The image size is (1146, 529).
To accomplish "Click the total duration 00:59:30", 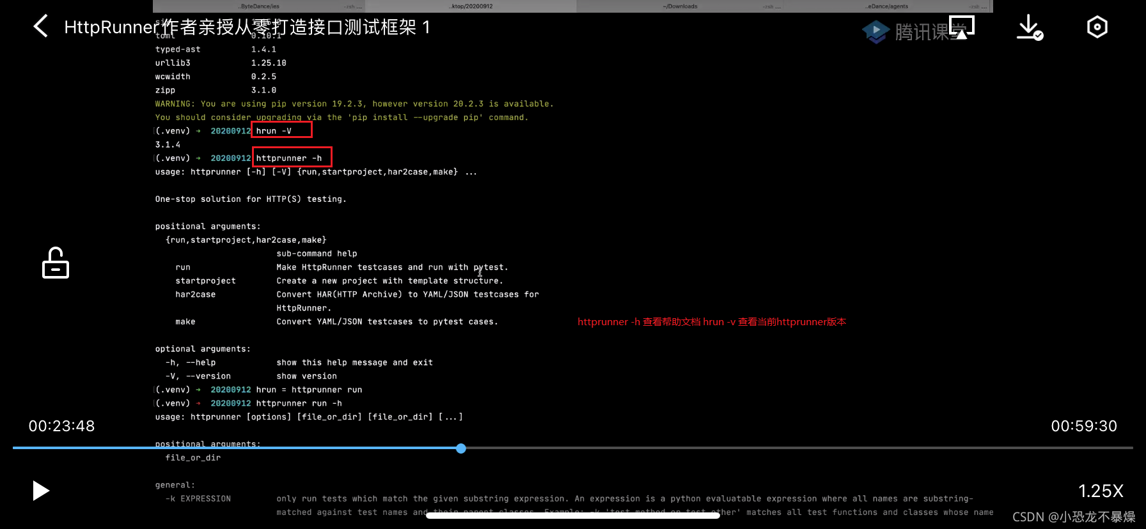I will [1084, 426].
